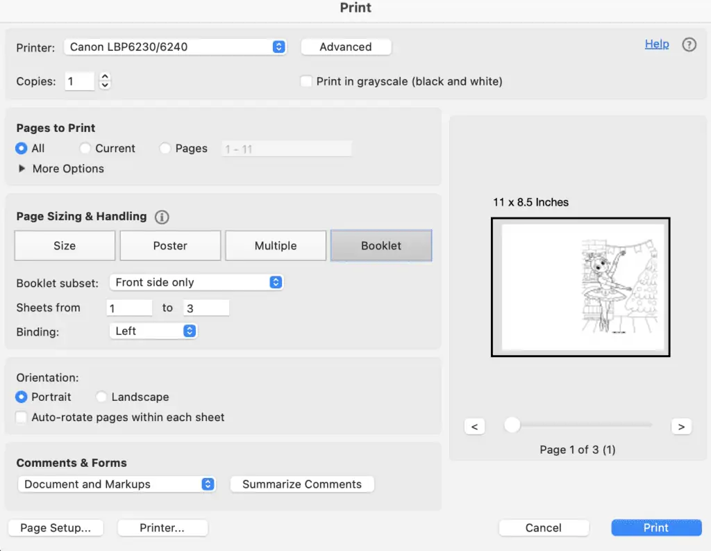Click the blue Print button

tap(656, 528)
